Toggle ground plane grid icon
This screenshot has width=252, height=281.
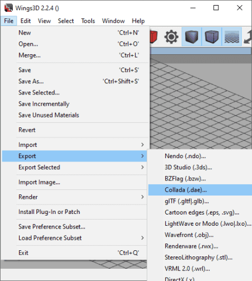click(232, 37)
